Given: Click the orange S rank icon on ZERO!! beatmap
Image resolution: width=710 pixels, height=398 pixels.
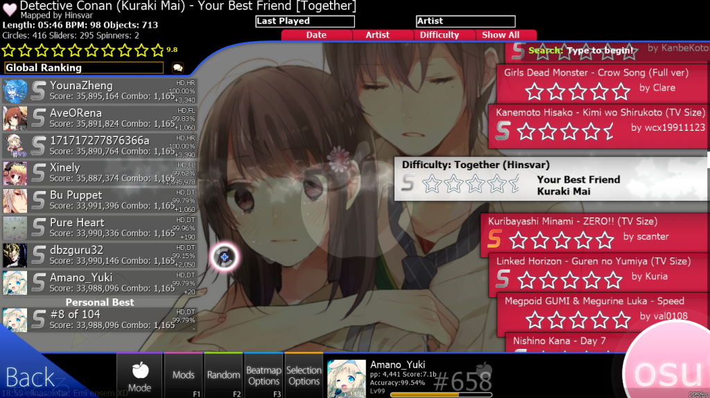Looking at the screenshot, I should point(494,238).
